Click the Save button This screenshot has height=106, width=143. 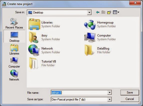pos(130,92)
